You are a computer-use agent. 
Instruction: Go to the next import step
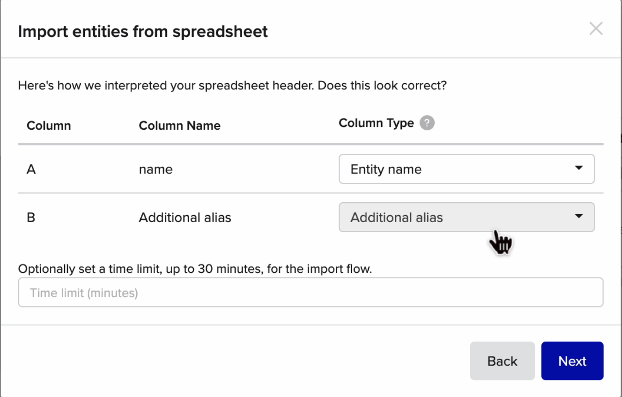572,361
